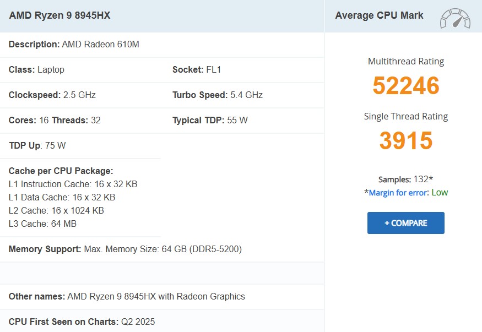This screenshot has width=482, height=332.
Task: Select the Average CPU Mark heading
Action: coord(379,15)
